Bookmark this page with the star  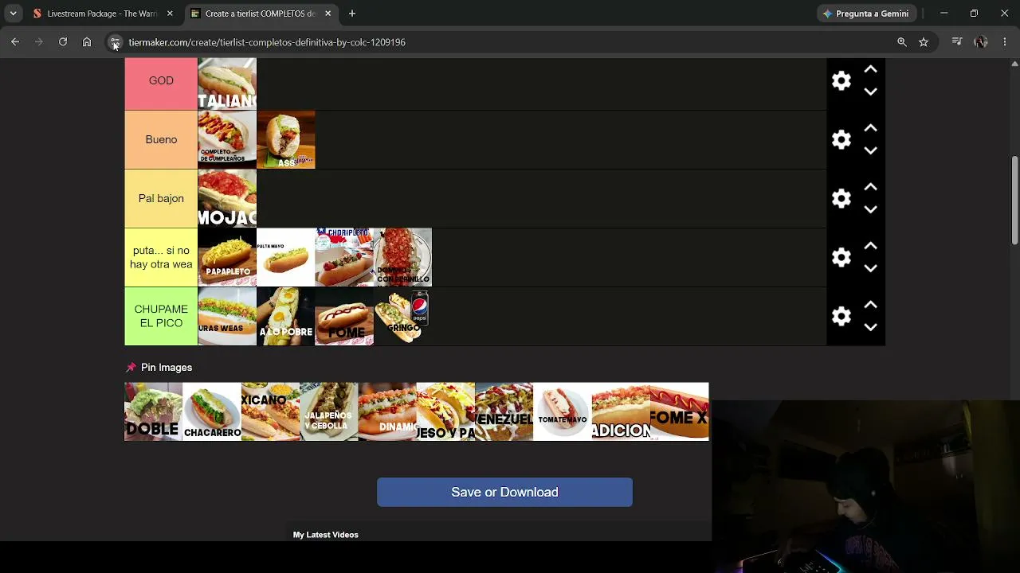tap(924, 42)
